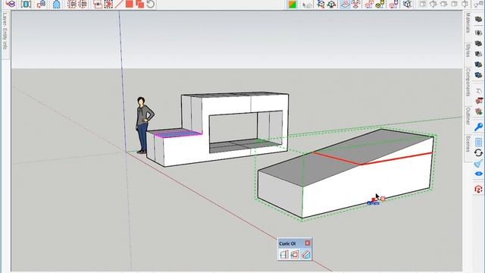The width and height of the screenshot is (485, 273).
Task: Click the red rectangle with center dot icon
Action: [x=98, y=4]
